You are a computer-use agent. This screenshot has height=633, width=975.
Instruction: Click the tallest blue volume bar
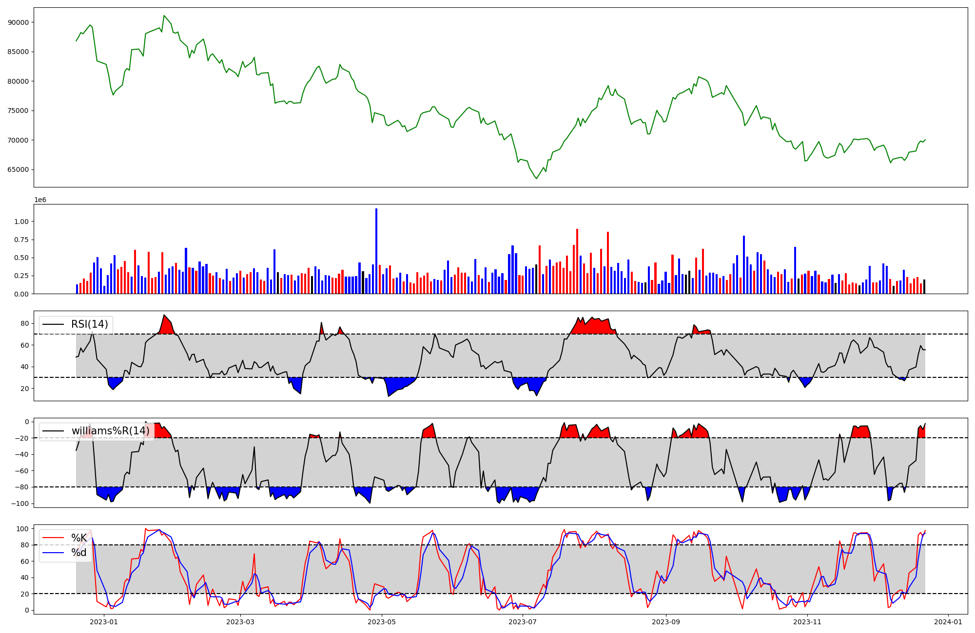376,251
